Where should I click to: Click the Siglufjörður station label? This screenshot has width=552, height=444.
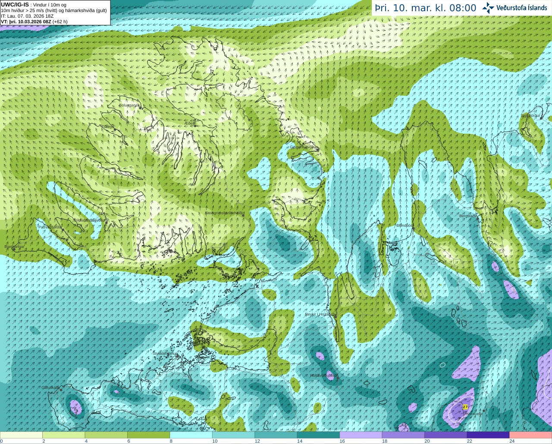[x=530, y=116]
